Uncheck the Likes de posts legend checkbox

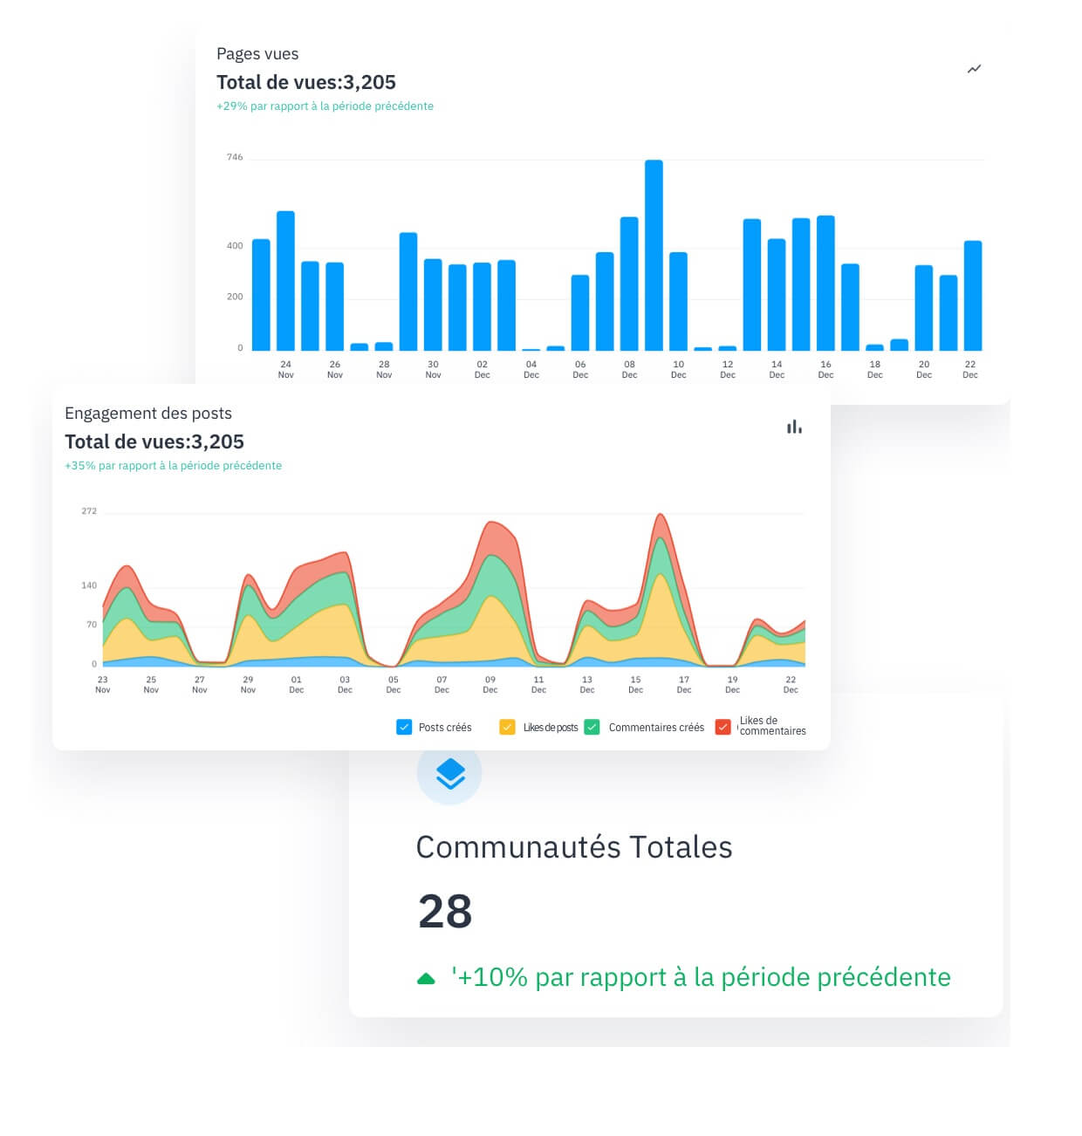click(x=507, y=727)
